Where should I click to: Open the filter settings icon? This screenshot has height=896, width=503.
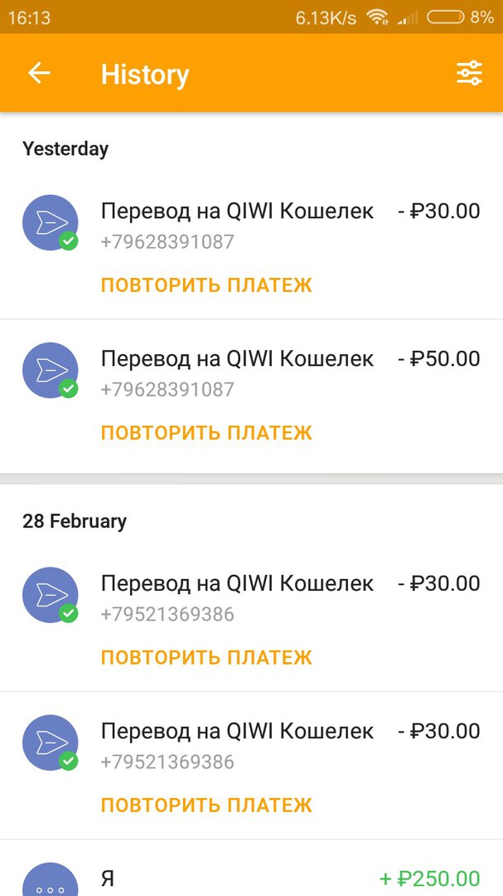pyautogui.click(x=469, y=74)
